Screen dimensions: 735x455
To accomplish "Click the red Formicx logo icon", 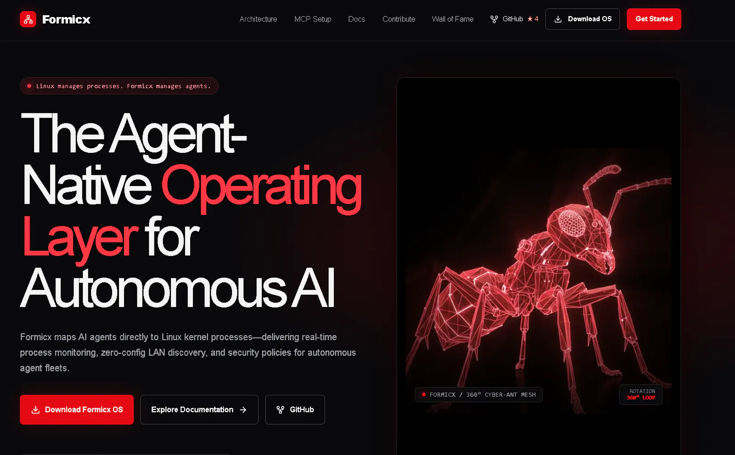I will 28,19.
